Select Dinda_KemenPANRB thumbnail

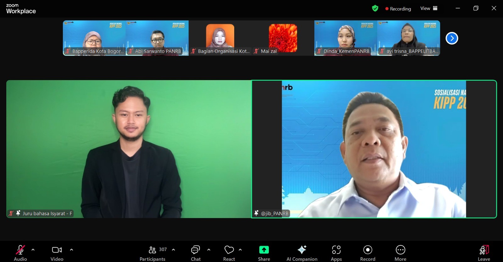tap(346, 38)
